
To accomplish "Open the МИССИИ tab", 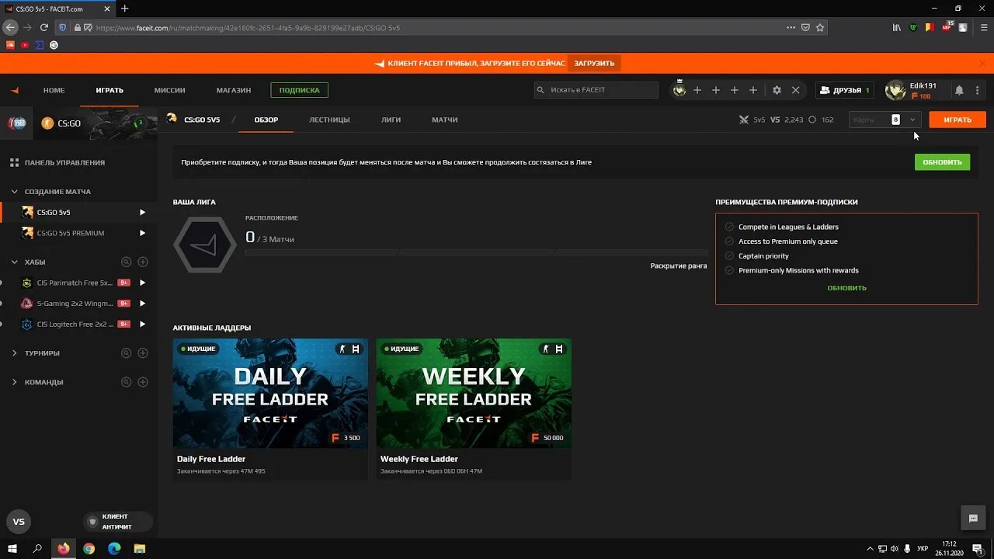I will (x=169, y=90).
